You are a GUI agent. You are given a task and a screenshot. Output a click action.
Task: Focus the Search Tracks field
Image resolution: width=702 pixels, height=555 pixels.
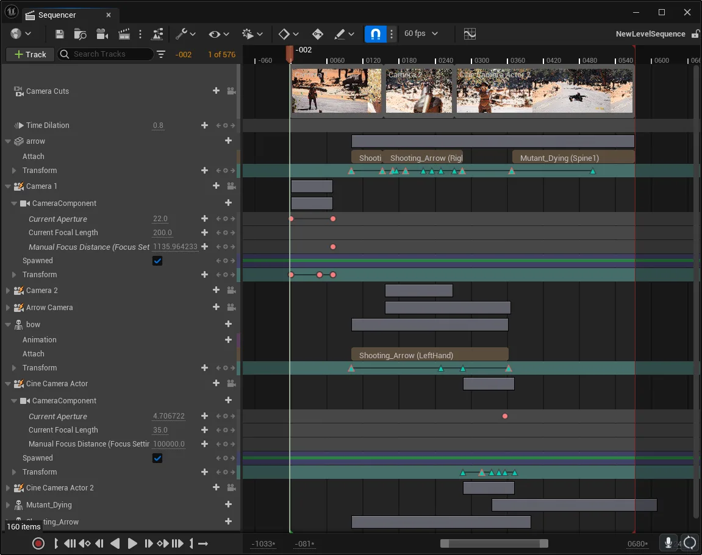tap(106, 54)
